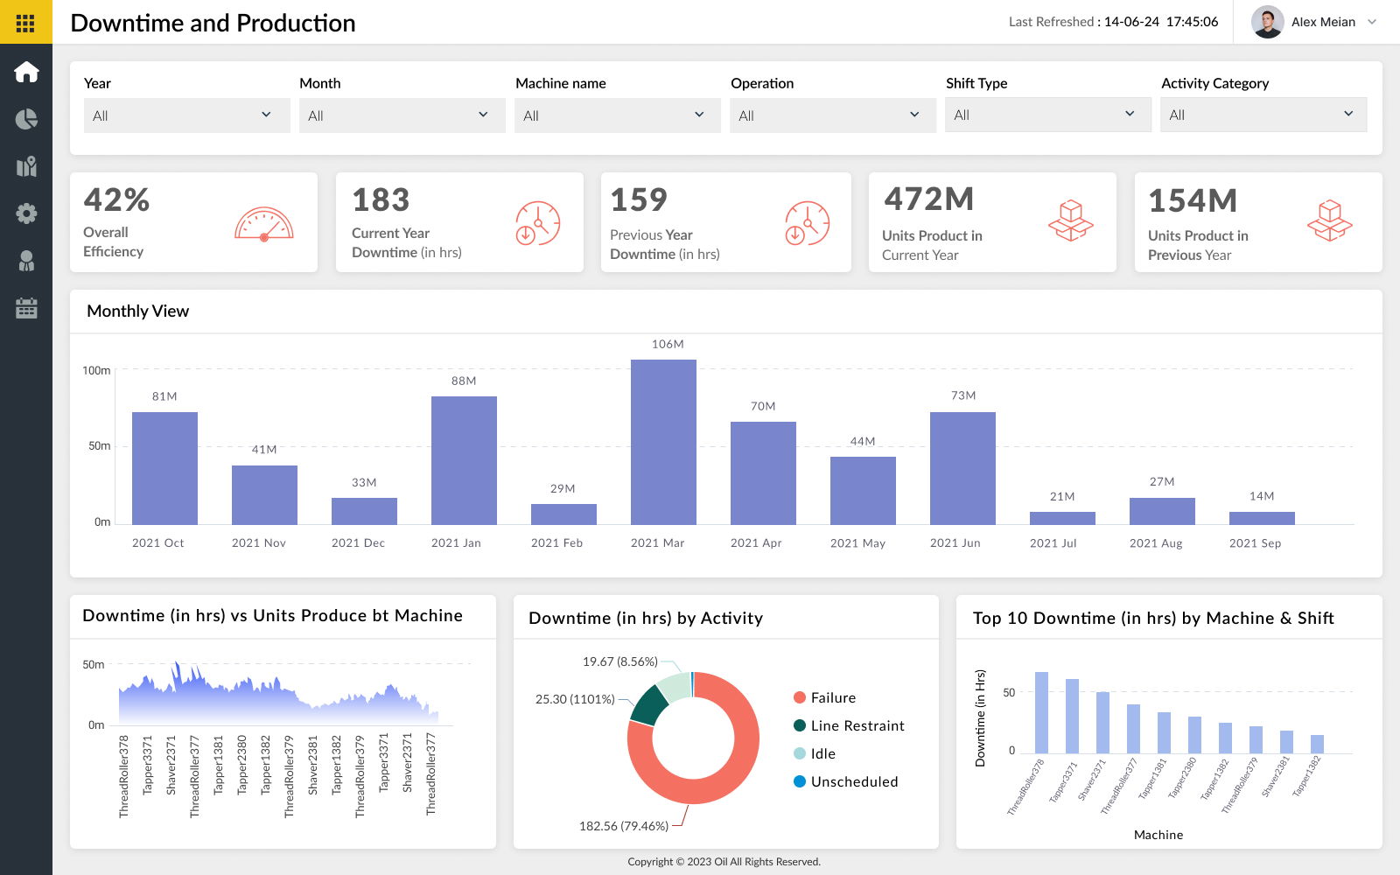1400x875 pixels.
Task: Open the map location sidebar icon
Action: pyautogui.click(x=26, y=166)
